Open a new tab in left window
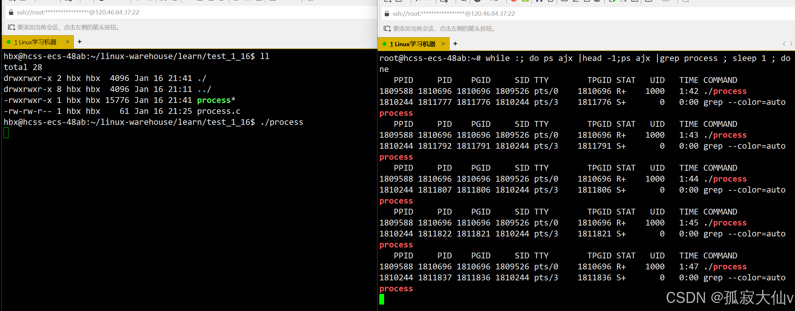Image resolution: width=795 pixels, height=311 pixels. (x=80, y=42)
